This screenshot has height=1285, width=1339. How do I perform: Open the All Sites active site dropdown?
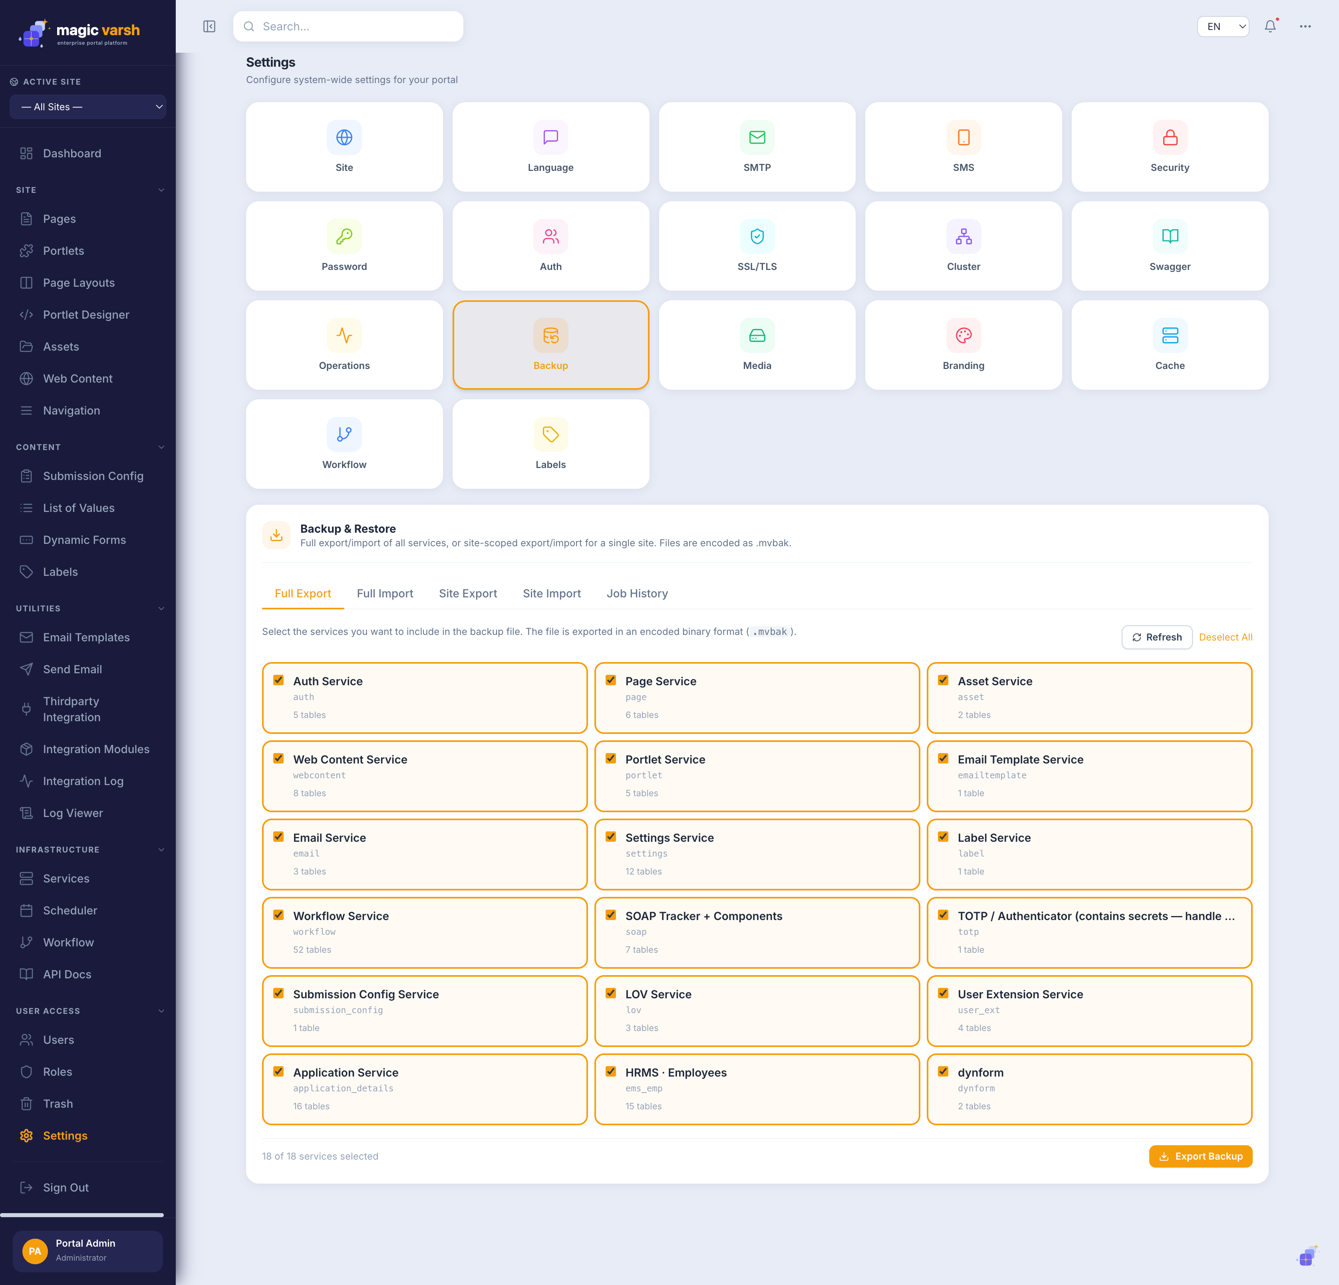point(87,107)
